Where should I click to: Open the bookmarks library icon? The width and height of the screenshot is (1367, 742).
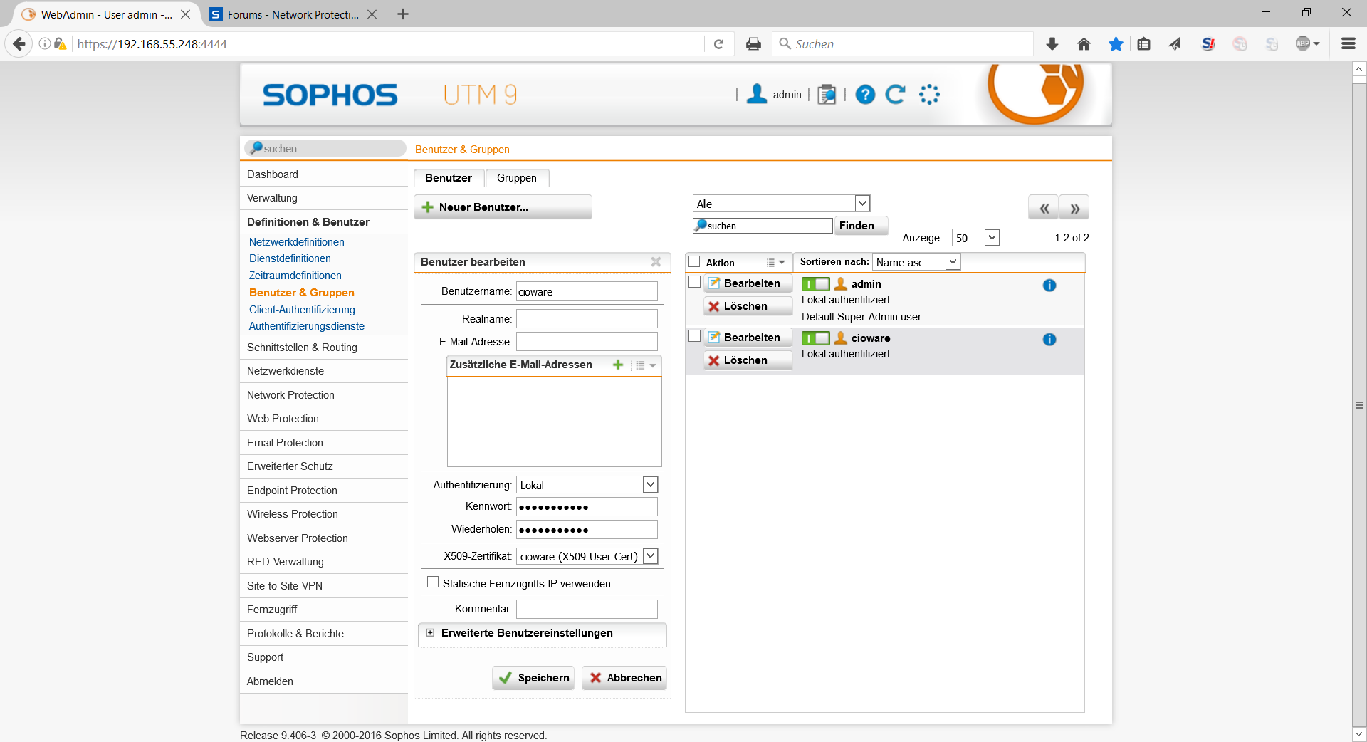click(x=1144, y=44)
